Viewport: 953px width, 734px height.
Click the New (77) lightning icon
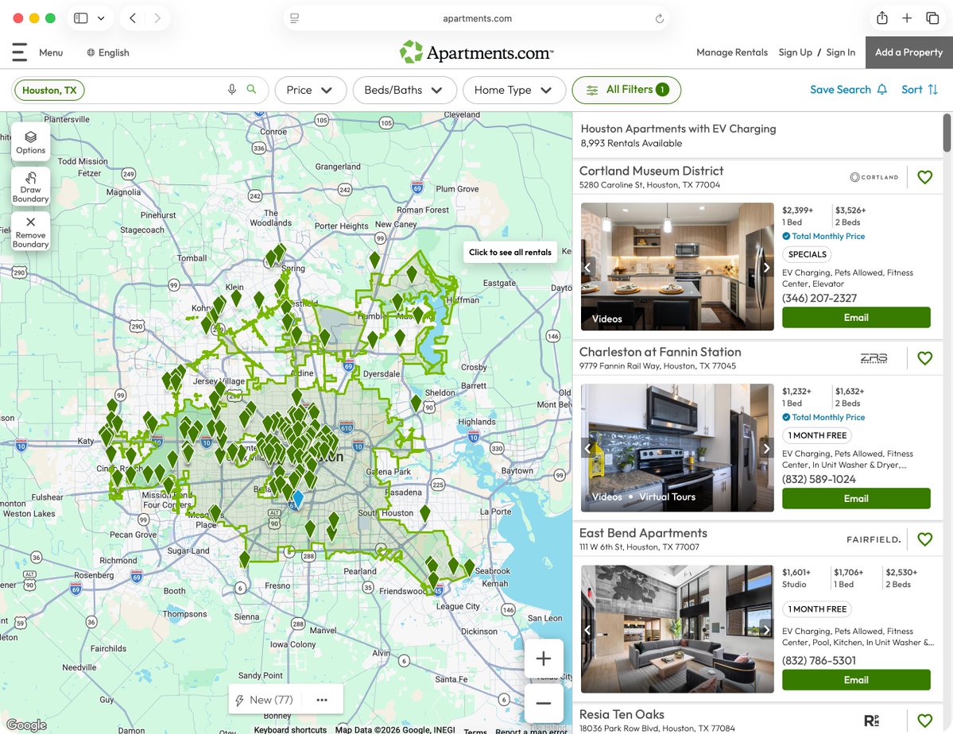(239, 700)
